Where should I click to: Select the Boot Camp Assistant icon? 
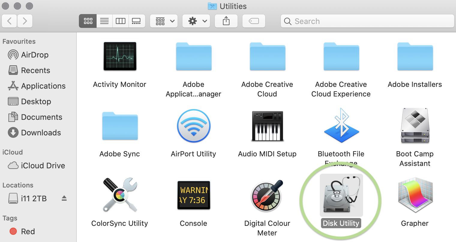pos(415,126)
